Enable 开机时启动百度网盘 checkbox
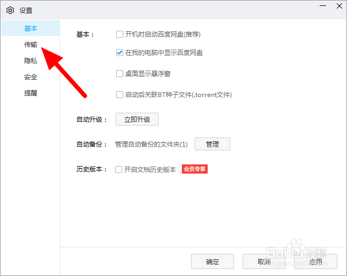The height and width of the screenshot is (276, 347). (119, 34)
